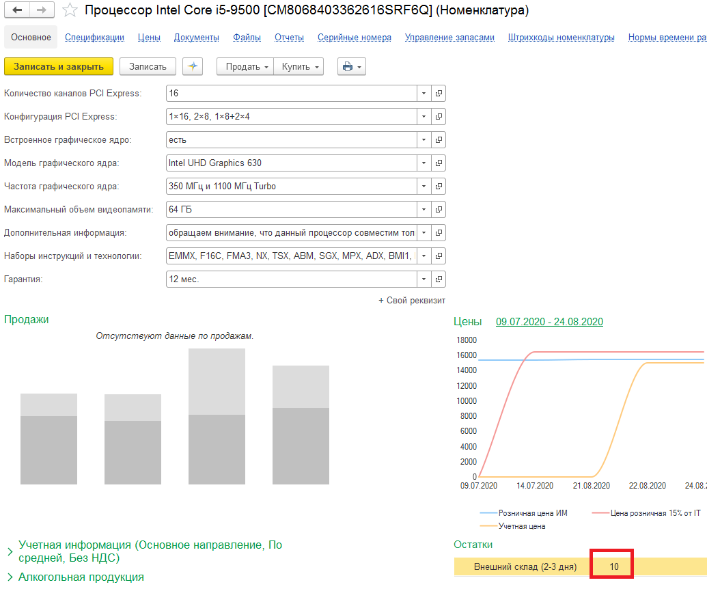This screenshot has width=707, height=589.
Task: Open linked value for Максимальный объем видеопамяти
Action: pyautogui.click(x=439, y=209)
